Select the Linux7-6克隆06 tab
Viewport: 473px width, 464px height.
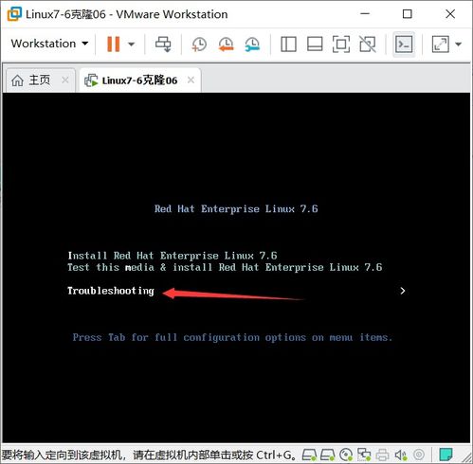tap(139, 80)
